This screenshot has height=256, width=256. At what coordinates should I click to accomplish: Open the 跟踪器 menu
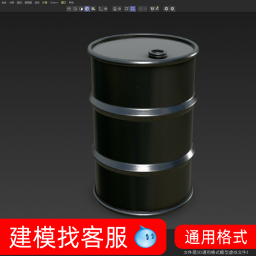[x=28, y=3]
